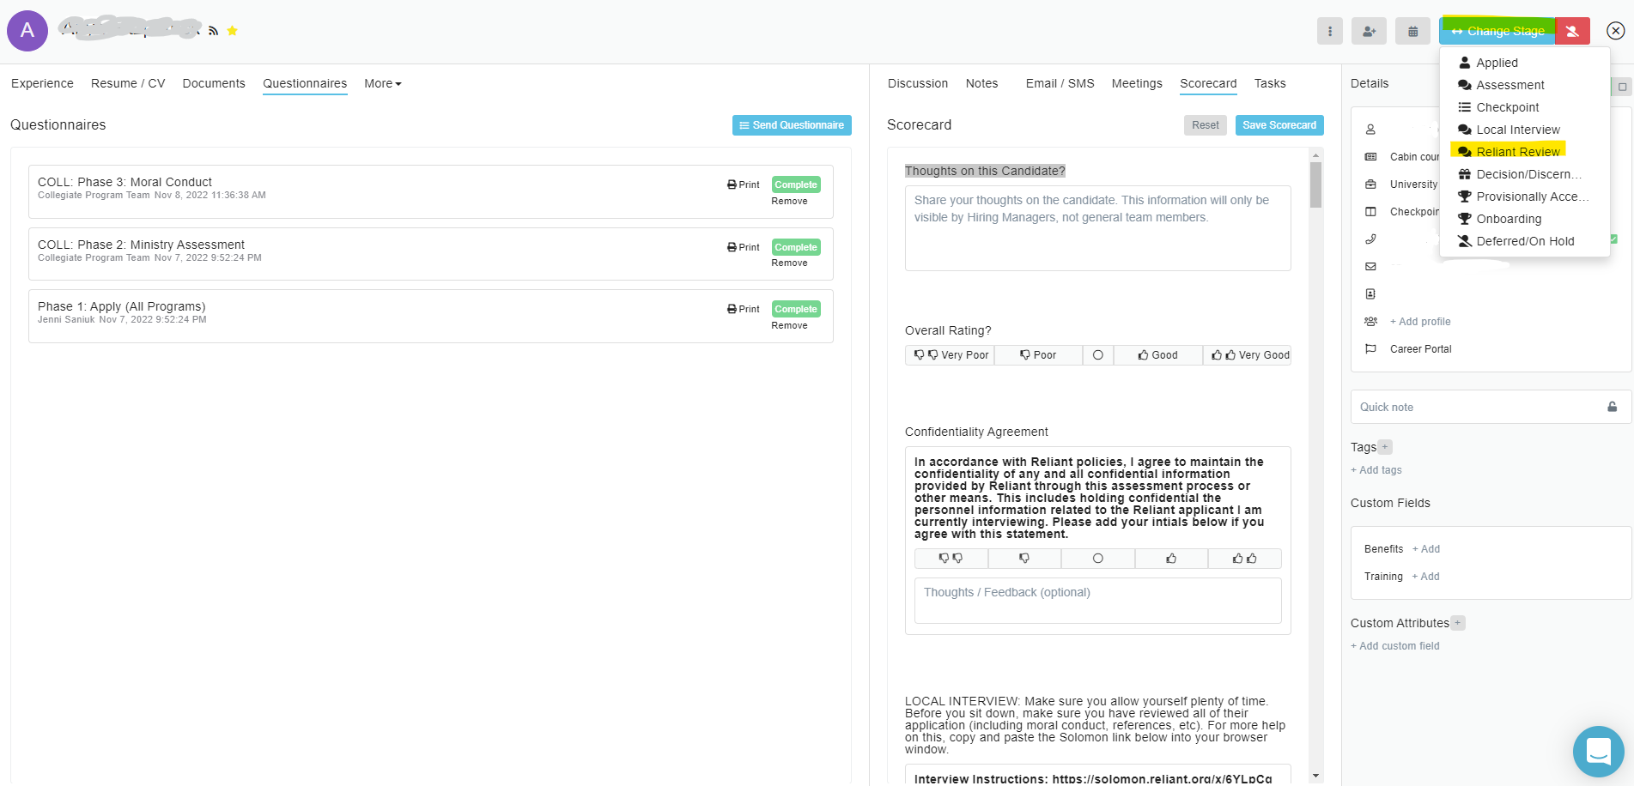Click the yellow star favorite icon
The width and height of the screenshot is (1634, 786).
click(232, 31)
